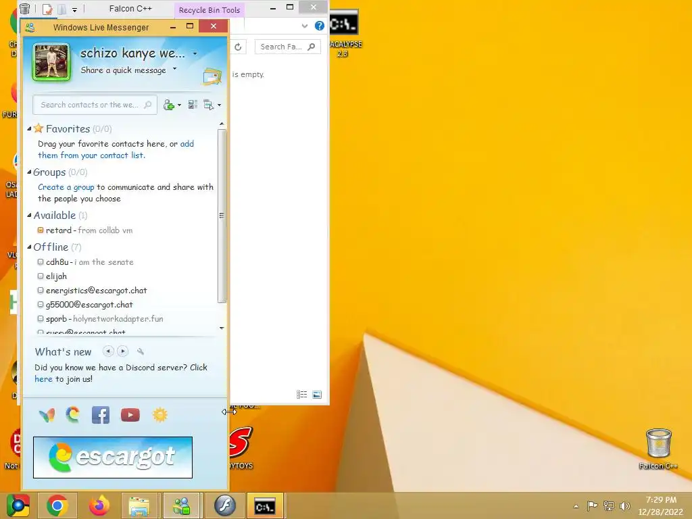Open the What's new wrench settings icon
This screenshot has width=692, height=519.
click(141, 351)
